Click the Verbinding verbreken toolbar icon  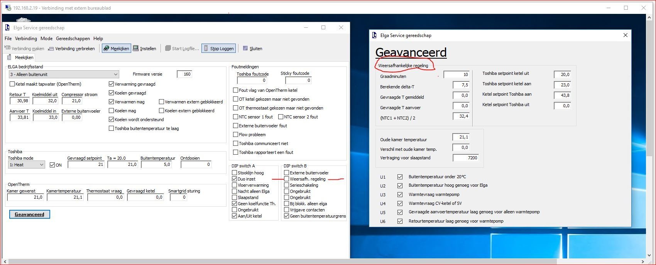[x=51, y=49]
